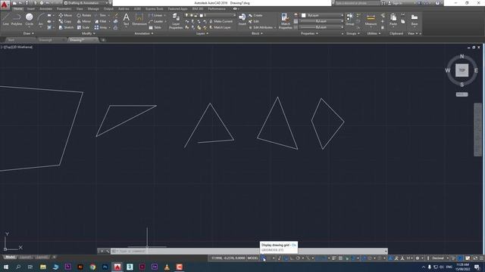Expand the Utilities panel
Viewport: 485px width, 272px height.
click(374, 33)
